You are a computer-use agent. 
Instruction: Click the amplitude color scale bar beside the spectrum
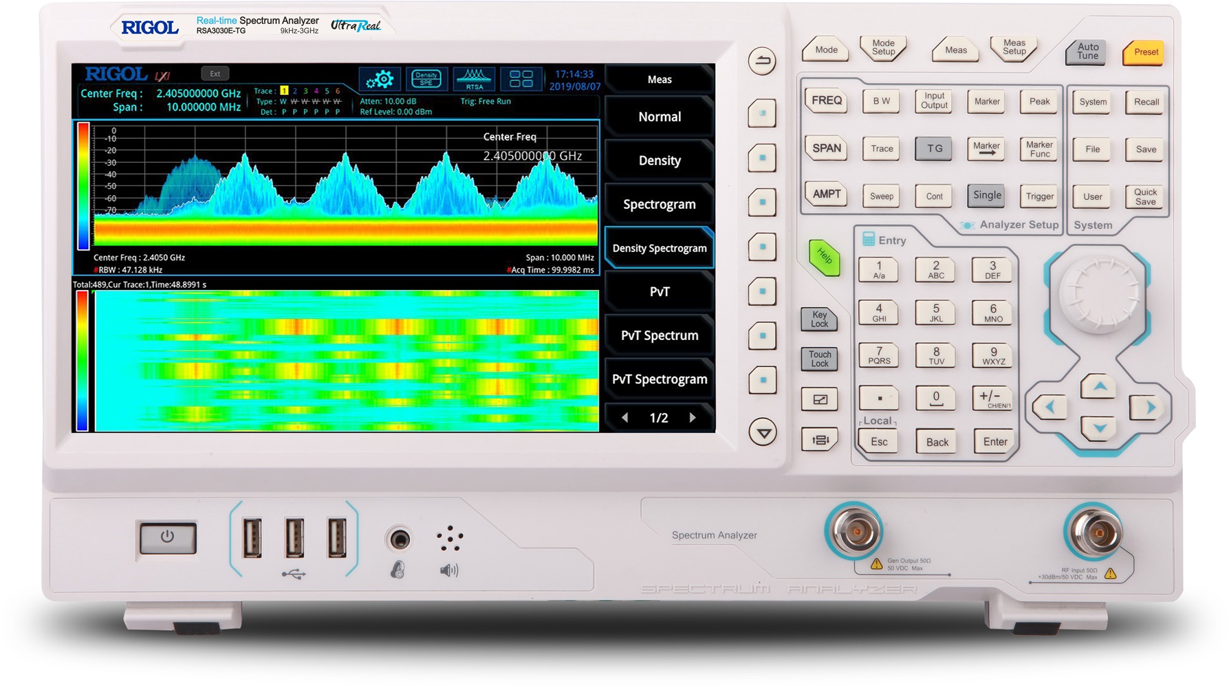(84, 185)
